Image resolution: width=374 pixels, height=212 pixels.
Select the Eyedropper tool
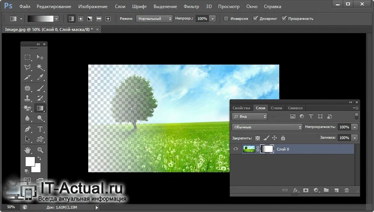(40, 77)
